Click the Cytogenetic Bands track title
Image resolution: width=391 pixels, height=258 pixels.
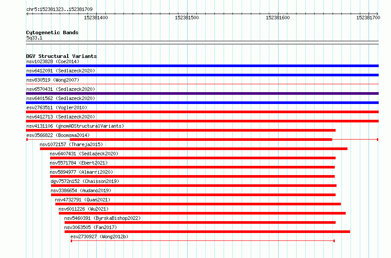pyautogui.click(x=52, y=32)
